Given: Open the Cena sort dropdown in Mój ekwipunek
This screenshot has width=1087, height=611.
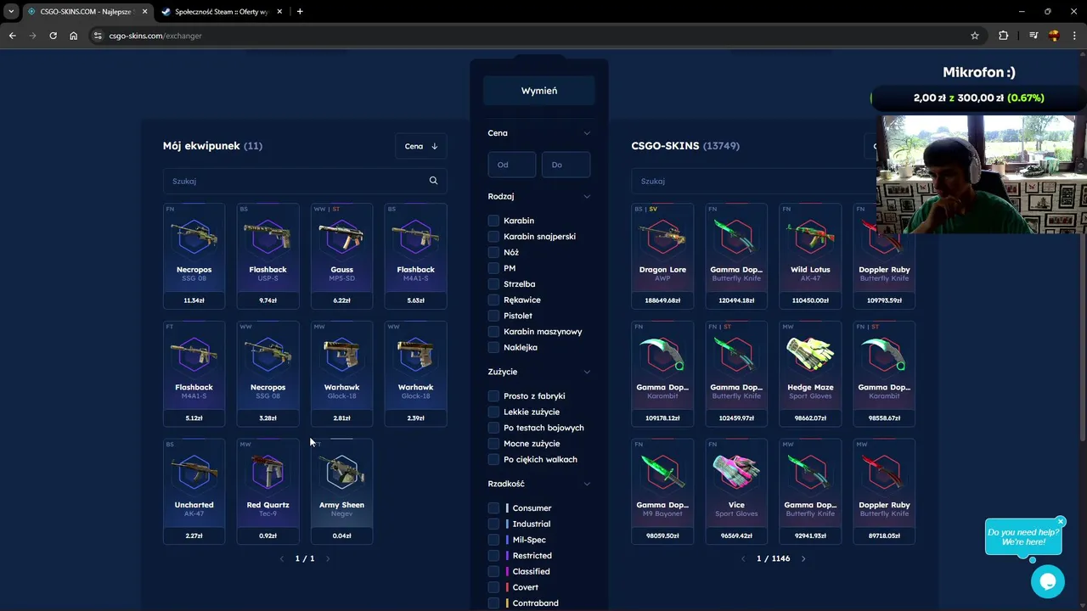Looking at the screenshot, I should pos(421,146).
